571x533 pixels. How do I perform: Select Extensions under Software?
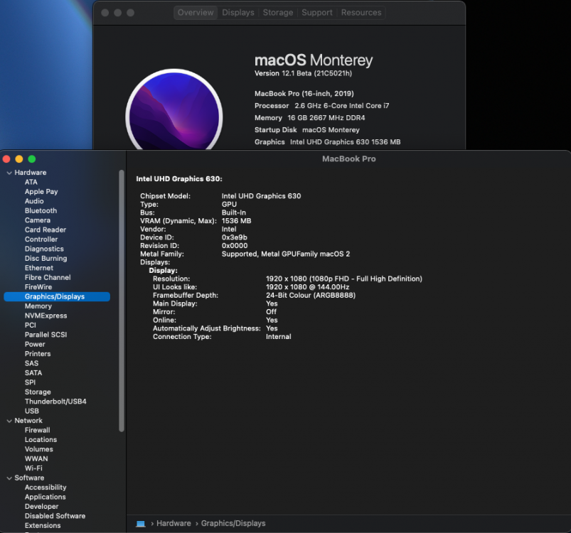click(x=43, y=525)
